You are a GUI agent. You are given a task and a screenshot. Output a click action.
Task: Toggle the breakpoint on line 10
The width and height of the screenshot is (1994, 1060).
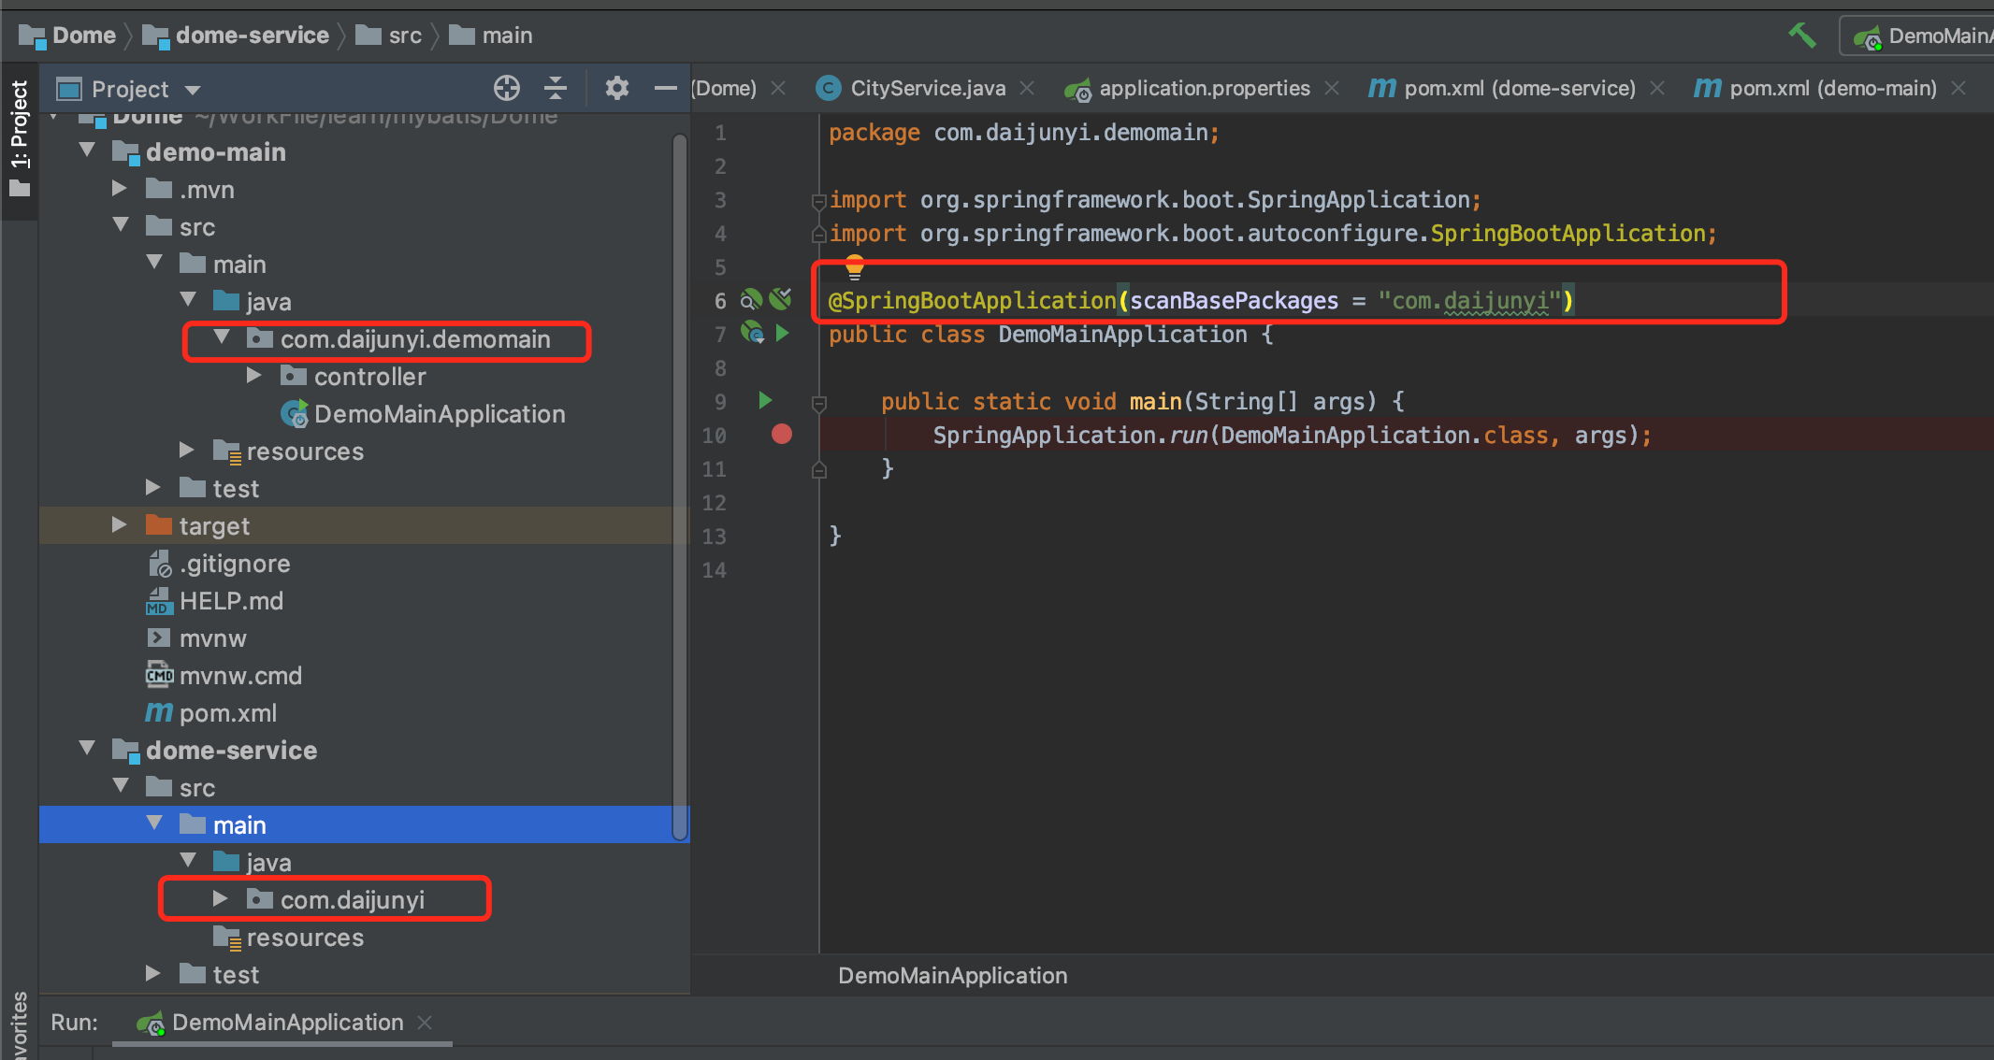pyautogui.click(x=782, y=434)
